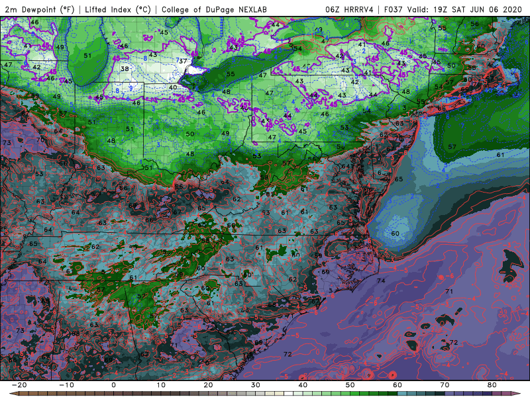Image resolution: width=530 pixels, height=397 pixels.
Task: Click the 10 label on the color scale
Action: click(161, 385)
